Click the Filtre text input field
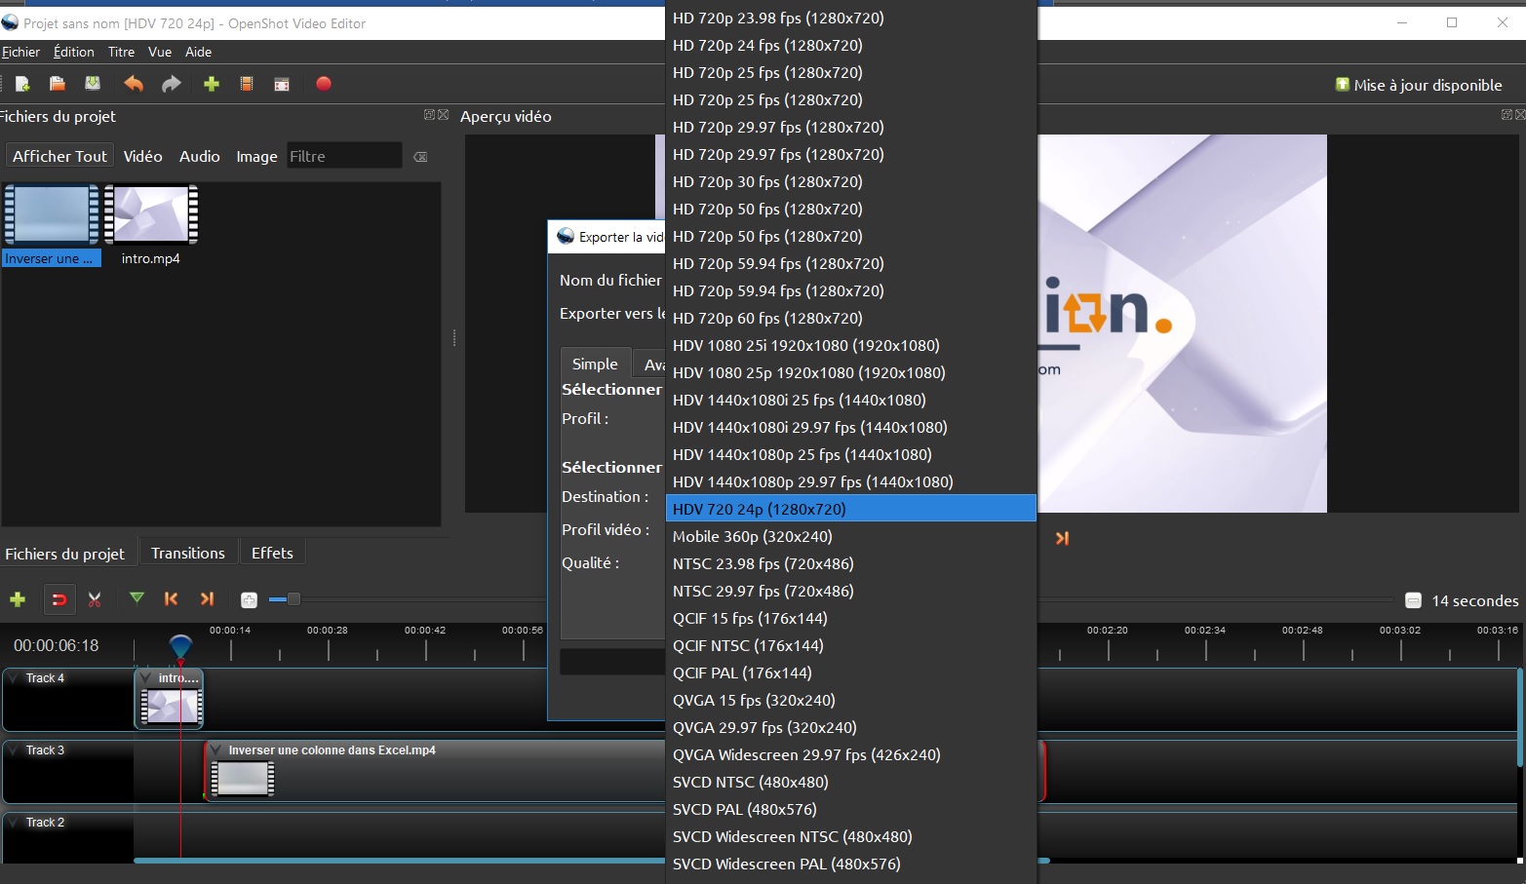 click(344, 156)
